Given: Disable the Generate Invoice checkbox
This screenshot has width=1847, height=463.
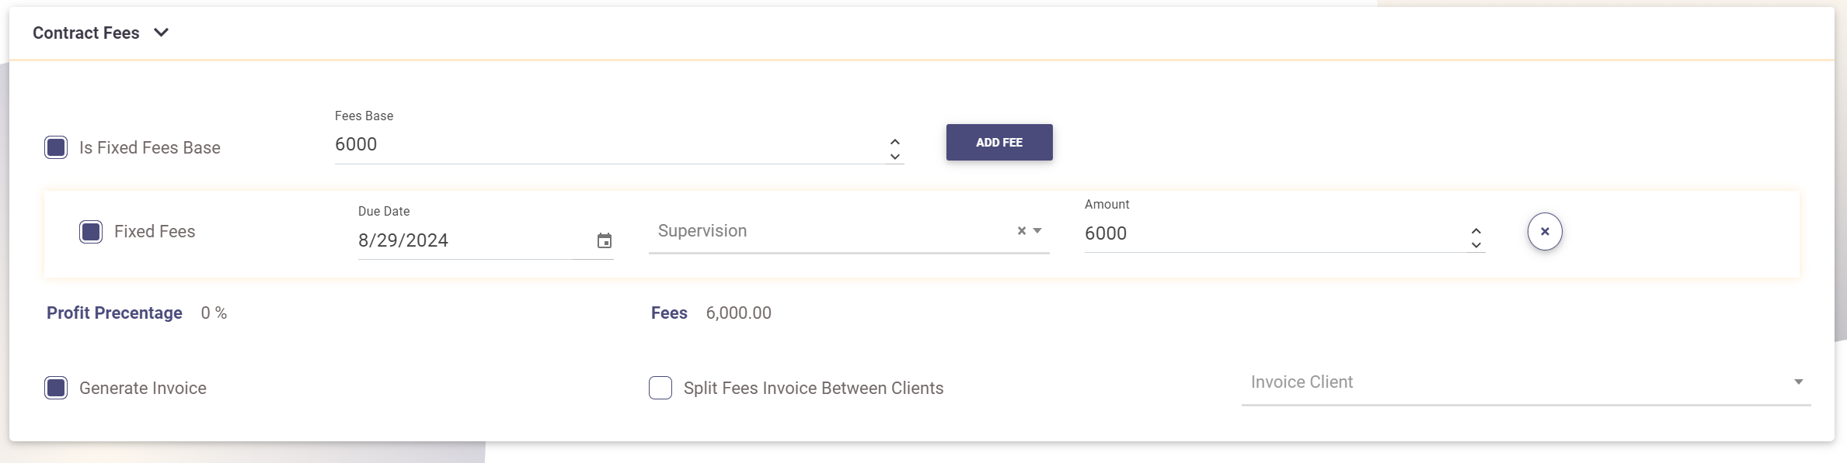Looking at the screenshot, I should click(x=56, y=388).
